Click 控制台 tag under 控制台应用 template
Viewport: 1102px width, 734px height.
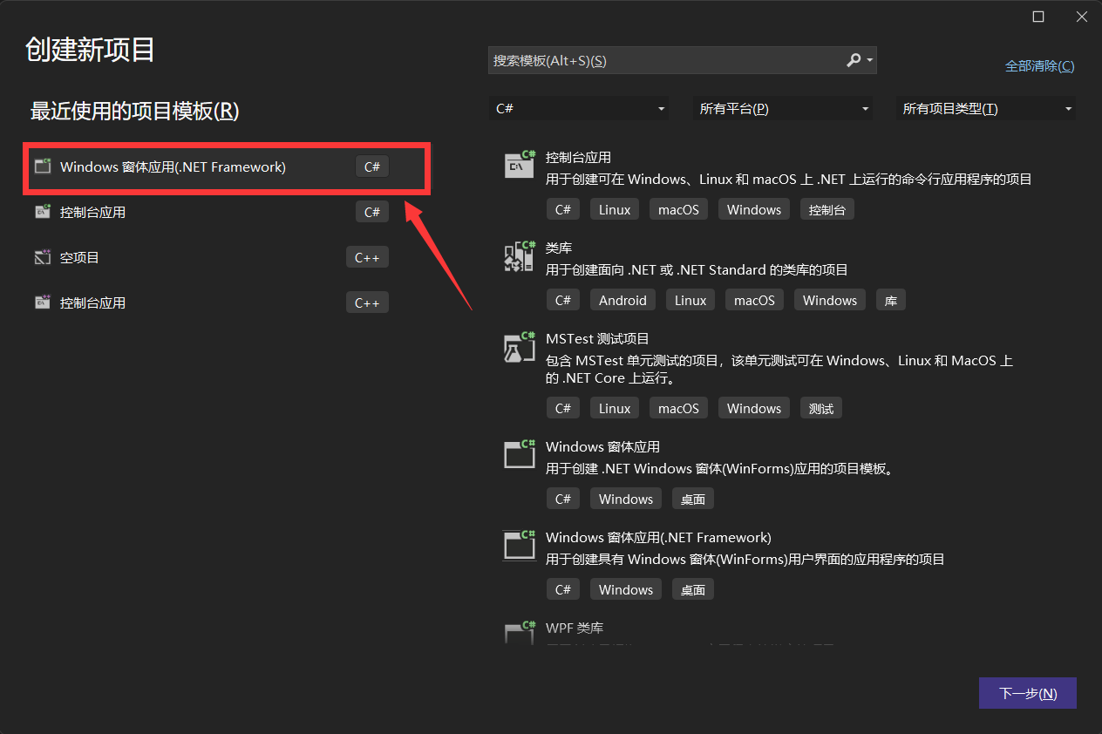pos(827,209)
